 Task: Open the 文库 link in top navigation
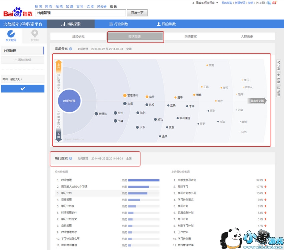(90, 7)
